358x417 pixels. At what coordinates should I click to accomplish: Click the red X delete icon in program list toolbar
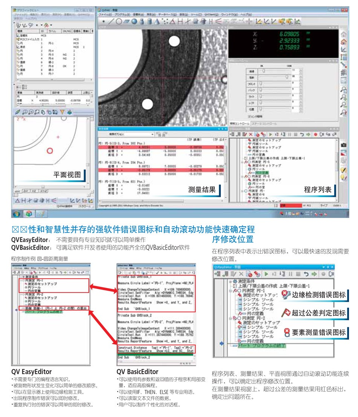point(251,135)
